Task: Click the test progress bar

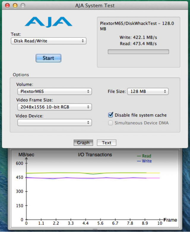Action: (x=138, y=52)
